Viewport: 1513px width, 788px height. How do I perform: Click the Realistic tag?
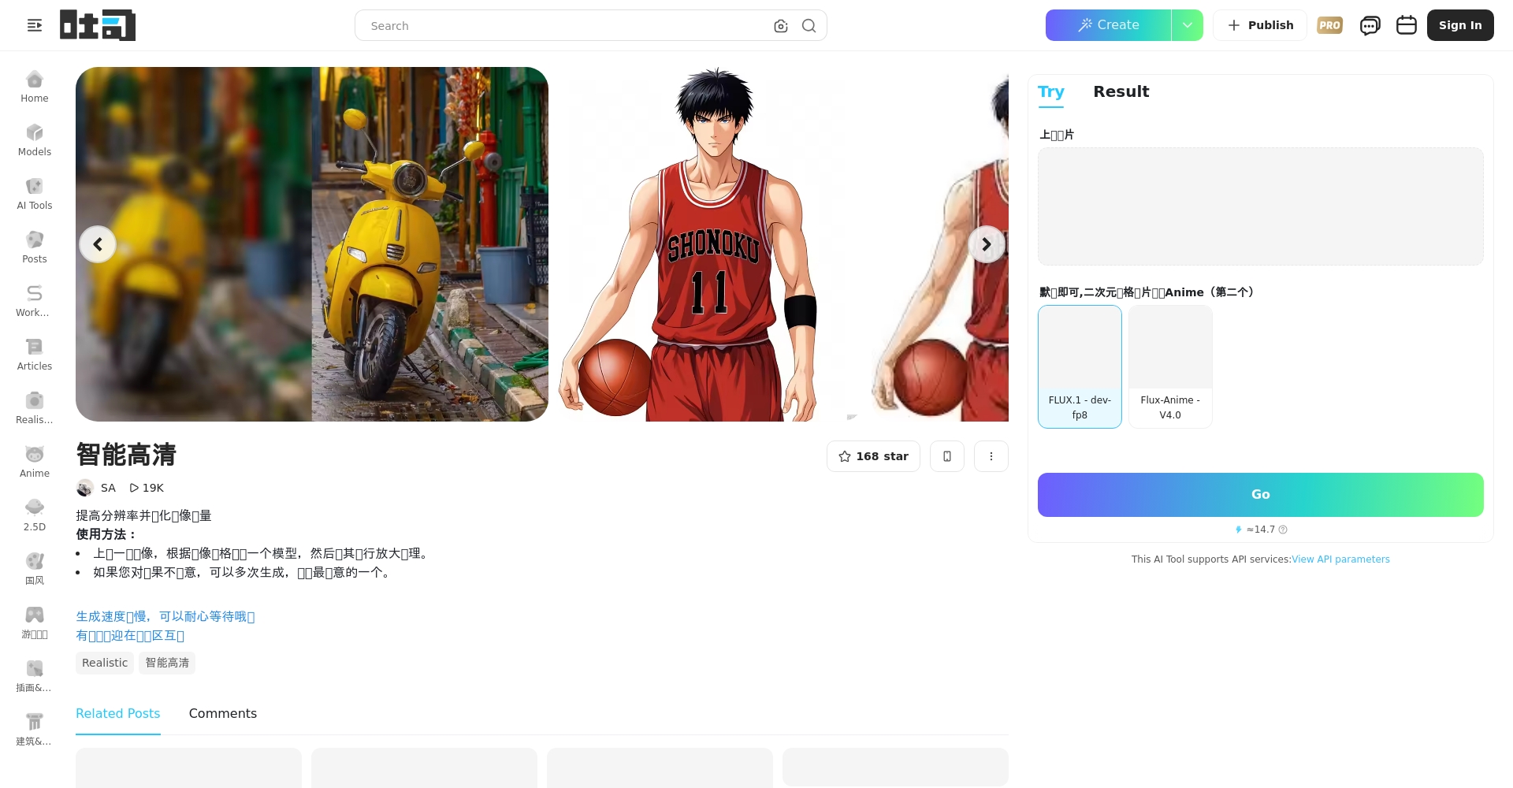pyautogui.click(x=105, y=663)
